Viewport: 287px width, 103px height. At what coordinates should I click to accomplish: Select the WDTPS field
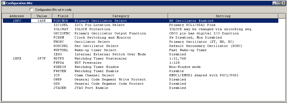(59, 58)
